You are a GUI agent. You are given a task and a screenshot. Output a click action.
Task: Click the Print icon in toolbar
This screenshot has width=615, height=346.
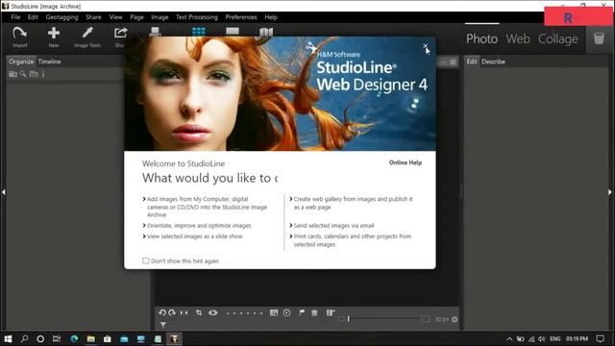(155, 32)
